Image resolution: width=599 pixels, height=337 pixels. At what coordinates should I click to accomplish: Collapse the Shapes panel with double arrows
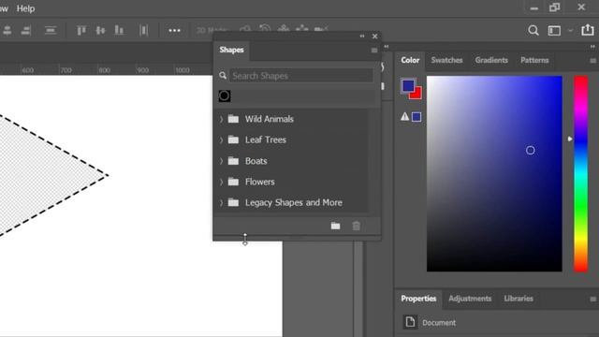pos(362,37)
